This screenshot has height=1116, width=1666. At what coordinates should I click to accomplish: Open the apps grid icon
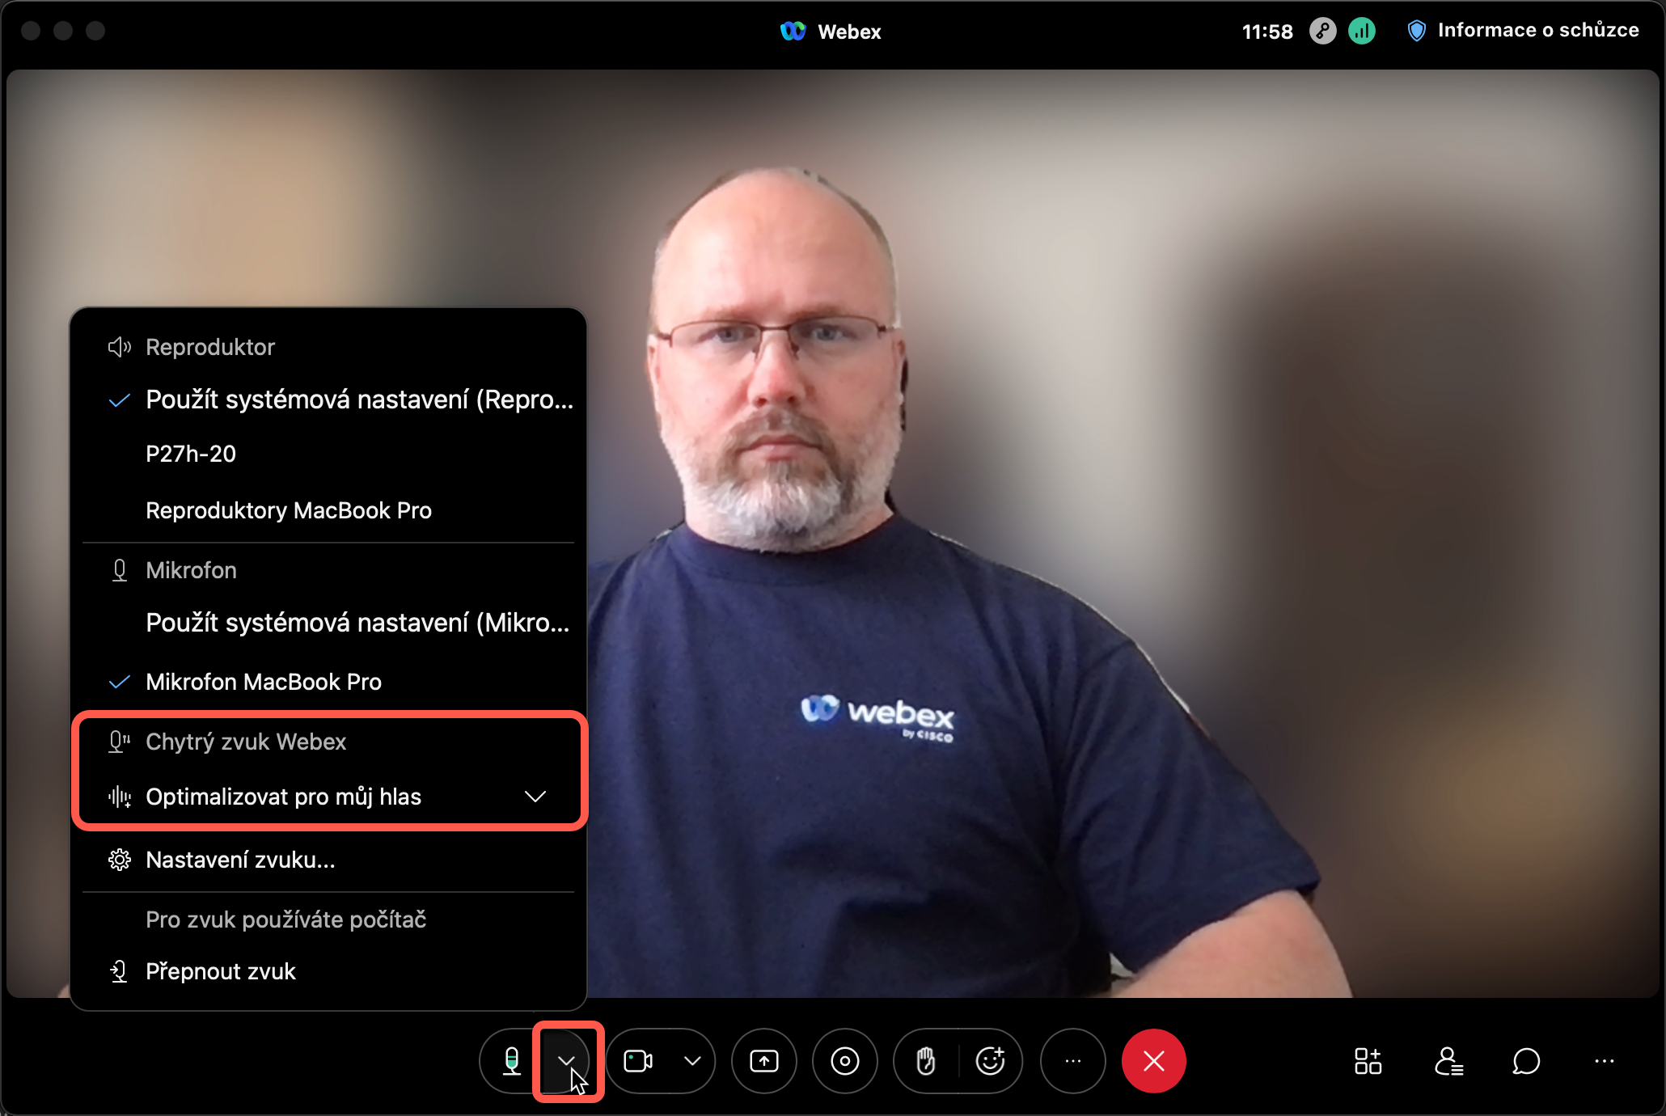coord(1368,1061)
